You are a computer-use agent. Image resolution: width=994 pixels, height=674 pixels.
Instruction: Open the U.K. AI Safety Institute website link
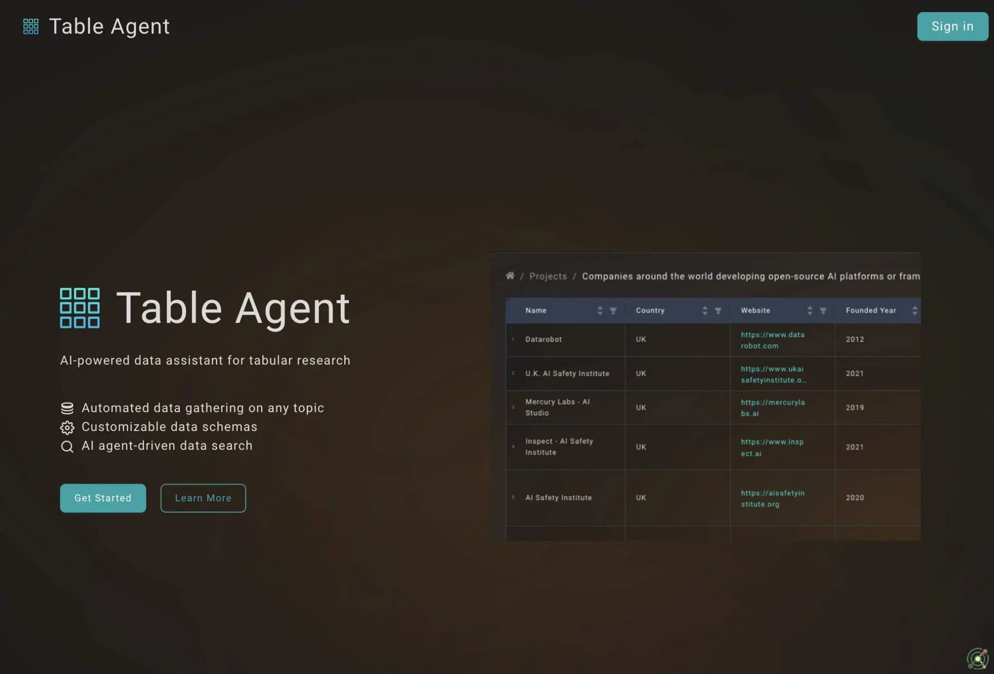(773, 374)
